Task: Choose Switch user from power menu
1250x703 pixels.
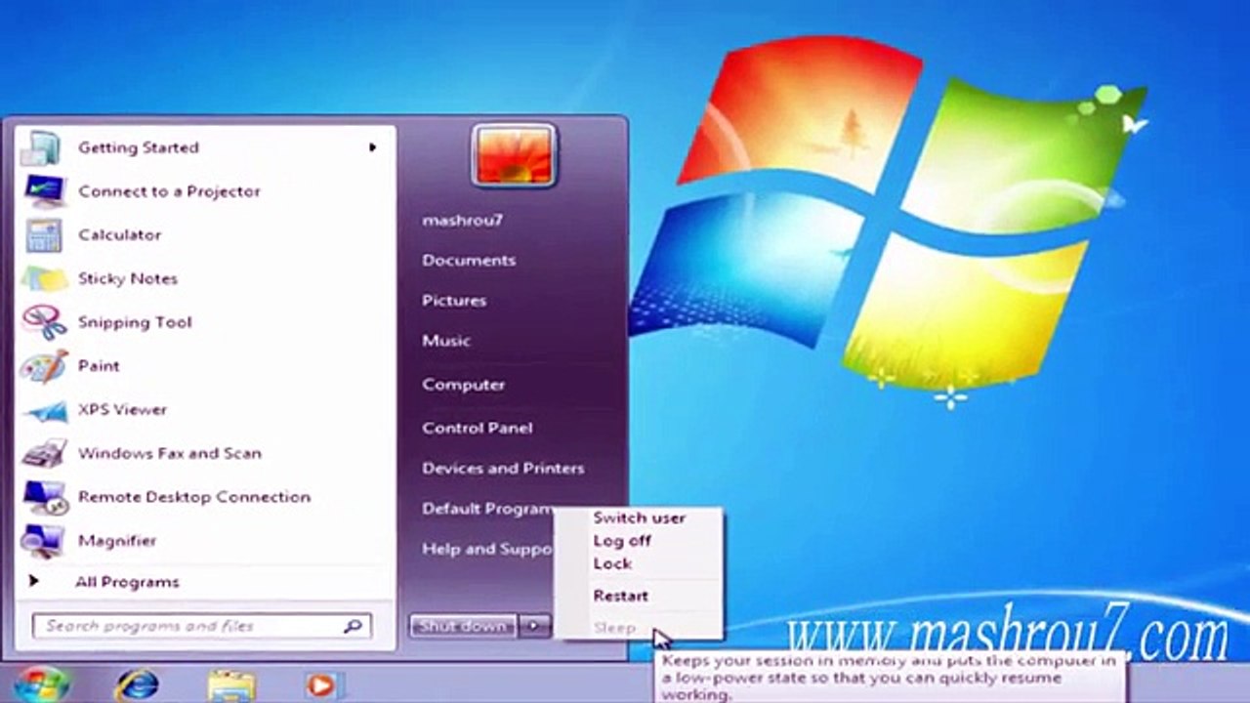Action: point(640,518)
